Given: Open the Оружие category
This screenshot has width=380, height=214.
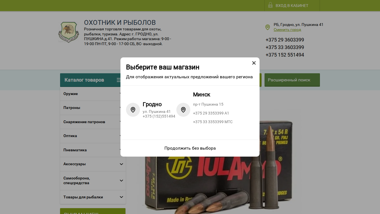Looking at the screenshot, I should (93, 94).
